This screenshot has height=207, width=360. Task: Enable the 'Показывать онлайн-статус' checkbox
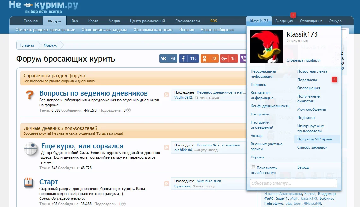click(253, 166)
